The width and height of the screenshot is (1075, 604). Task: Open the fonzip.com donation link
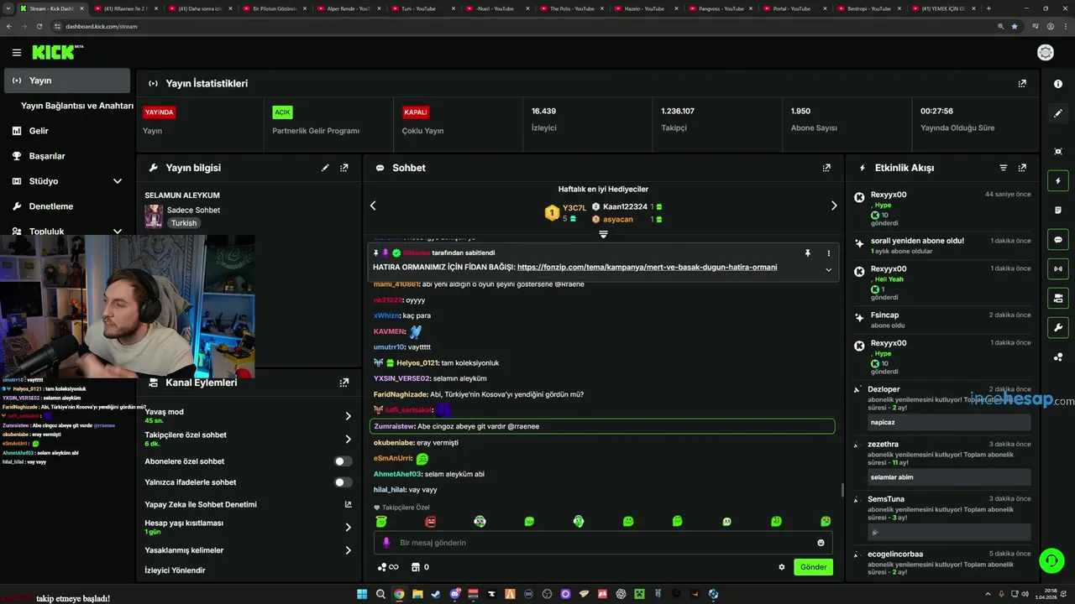tap(647, 268)
